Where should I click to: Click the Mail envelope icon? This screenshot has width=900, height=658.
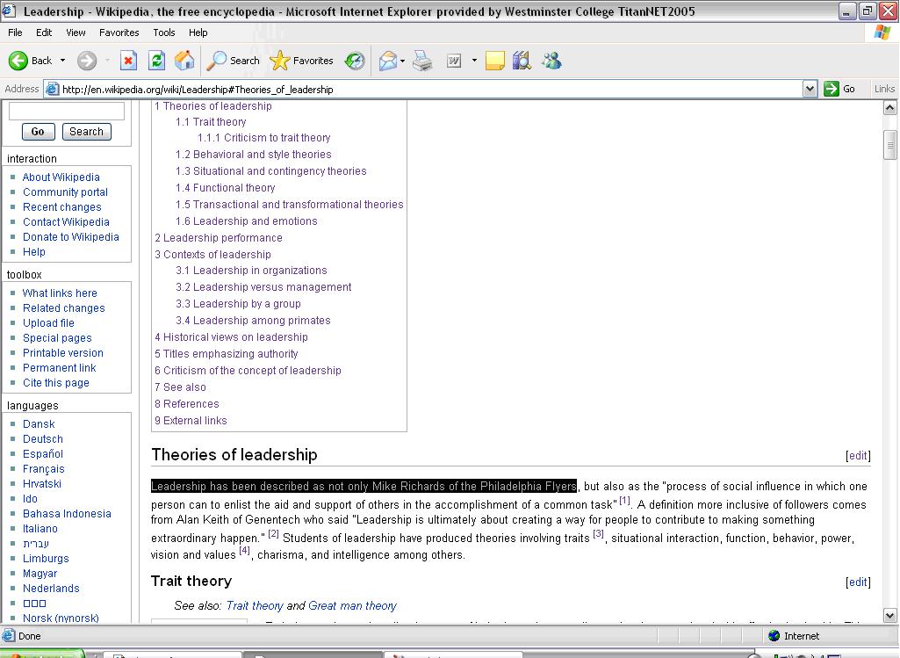(x=388, y=61)
